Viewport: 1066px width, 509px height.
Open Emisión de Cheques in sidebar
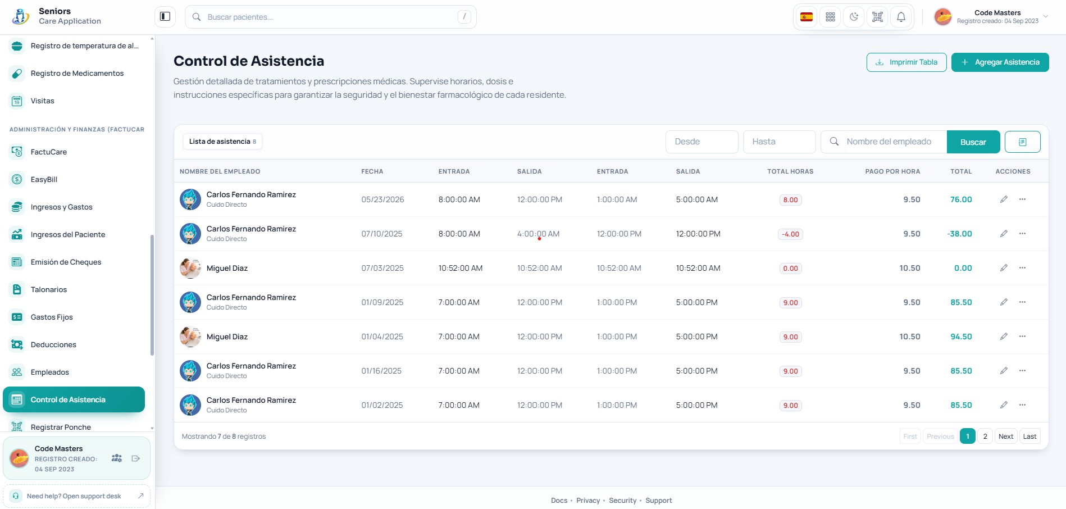coord(74,262)
